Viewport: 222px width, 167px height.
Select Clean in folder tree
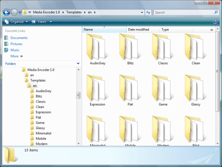click(40, 107)
